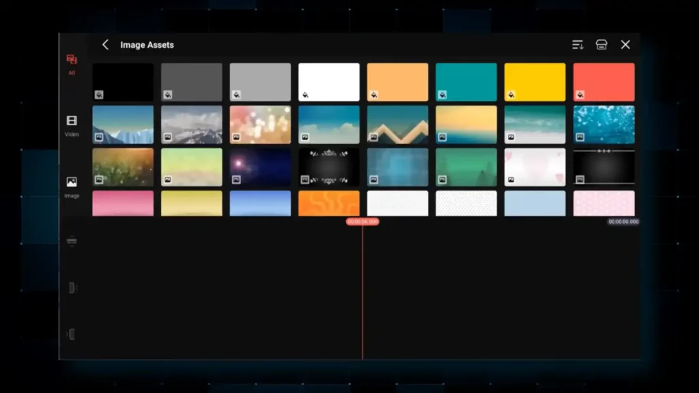The image size is (699, 393).
Task: Open the sort order options icon
Action: [577, 45]
